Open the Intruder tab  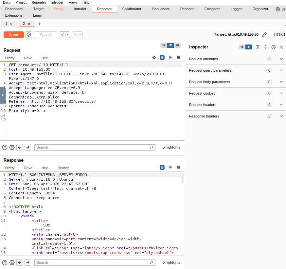[x=80, y=9]
